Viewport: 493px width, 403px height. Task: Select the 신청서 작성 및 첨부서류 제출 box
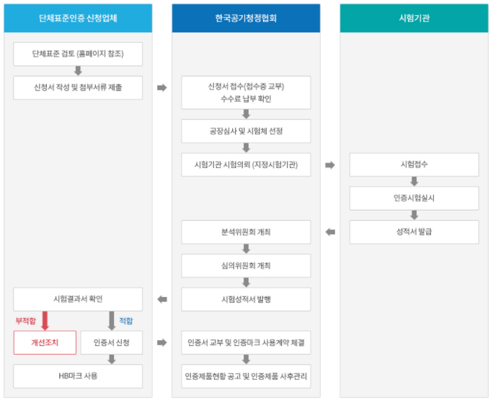pos(78,87)
